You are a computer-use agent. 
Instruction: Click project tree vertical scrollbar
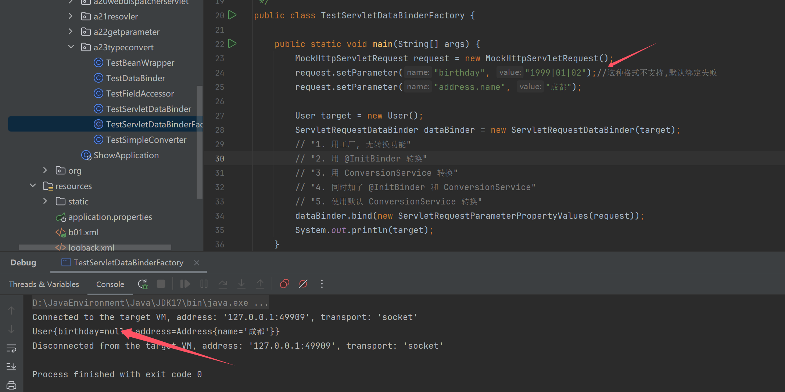point(200,142)
